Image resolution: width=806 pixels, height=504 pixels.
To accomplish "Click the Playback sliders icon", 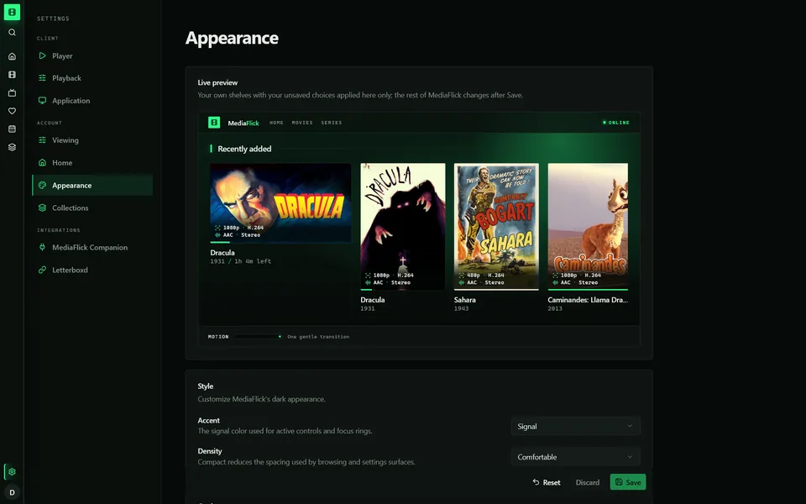I will click(42, 77).
